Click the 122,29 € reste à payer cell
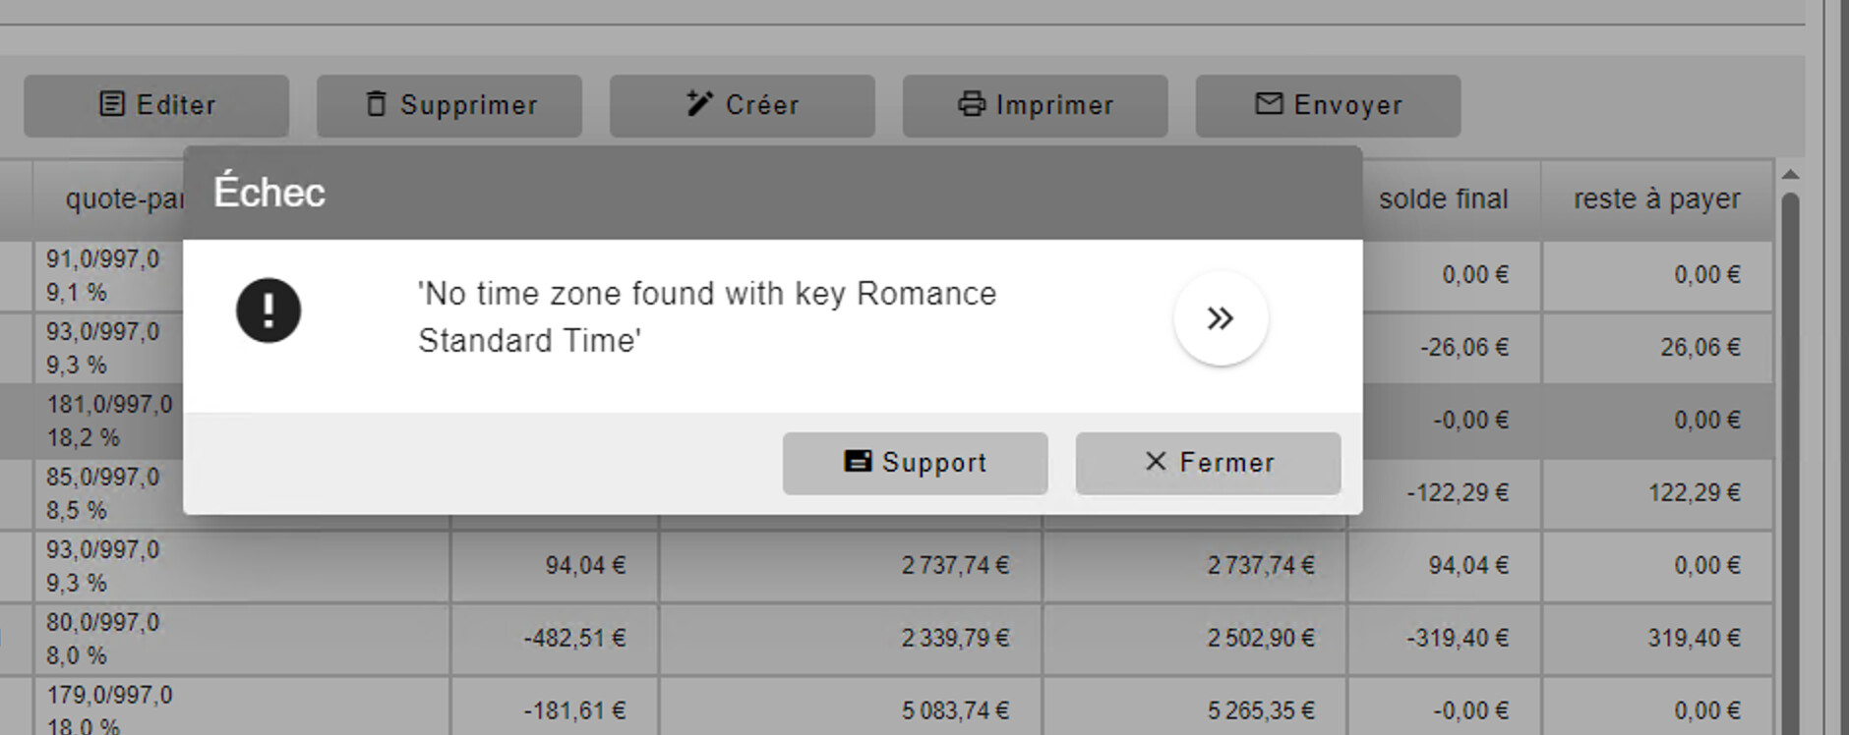The width and height of the screenshot is (1849, 735). coord(1694,493)
